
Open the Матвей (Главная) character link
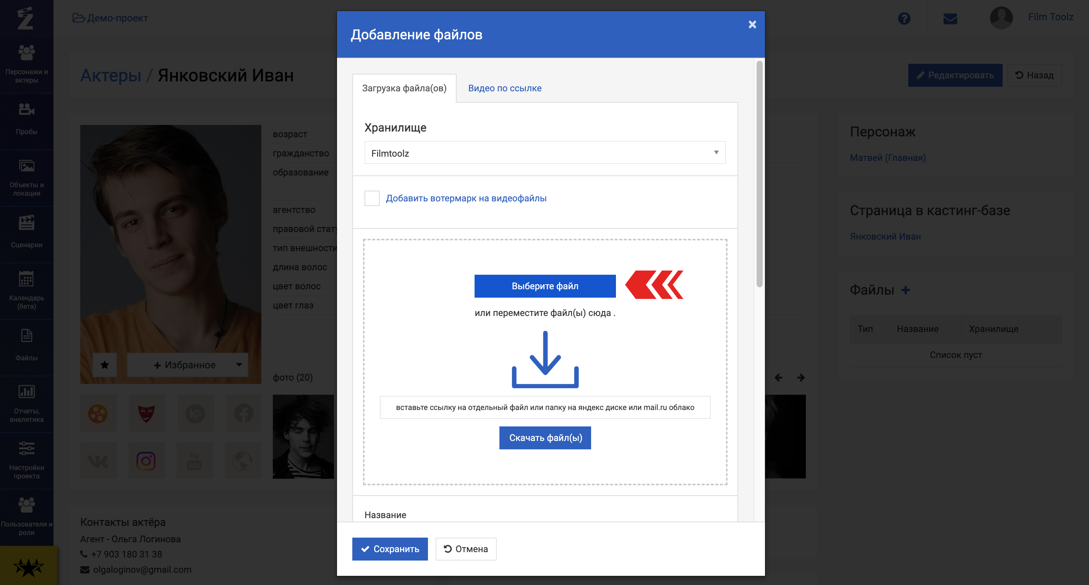888,158
